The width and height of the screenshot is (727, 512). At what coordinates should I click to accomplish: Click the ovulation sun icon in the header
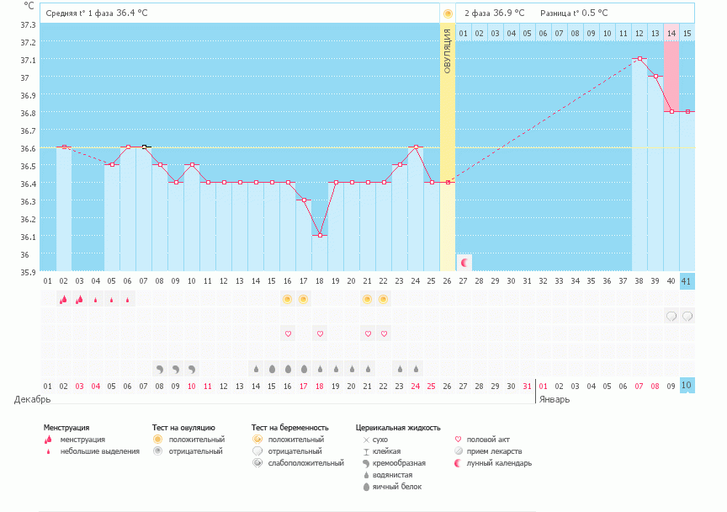[x=448, y=13]
